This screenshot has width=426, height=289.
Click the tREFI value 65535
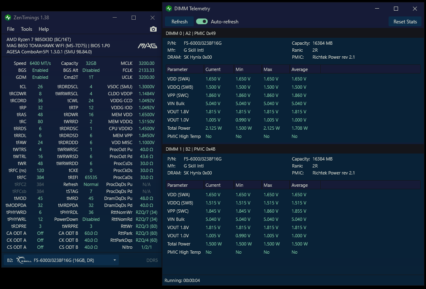(x=91, y=177)
